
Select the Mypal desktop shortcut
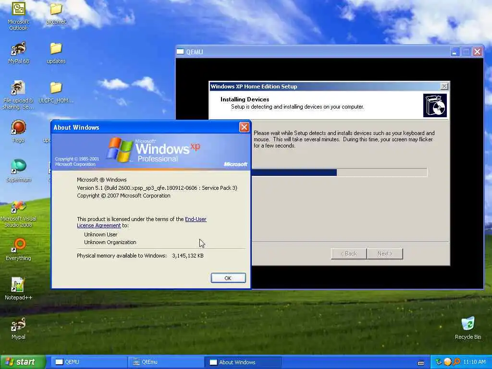coord(19,328)
